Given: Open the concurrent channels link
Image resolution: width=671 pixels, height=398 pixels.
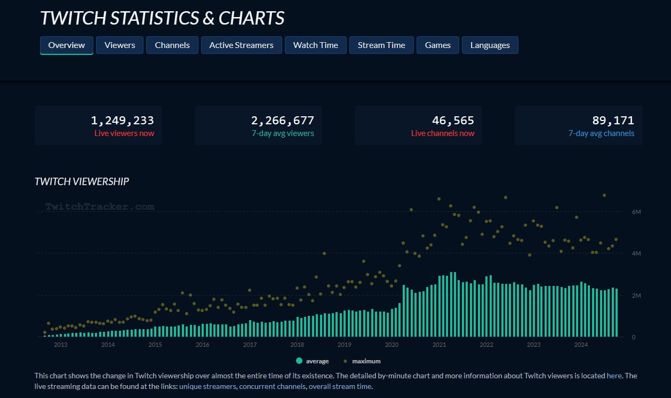Looking at the screenshot, I should coord(273,386).
